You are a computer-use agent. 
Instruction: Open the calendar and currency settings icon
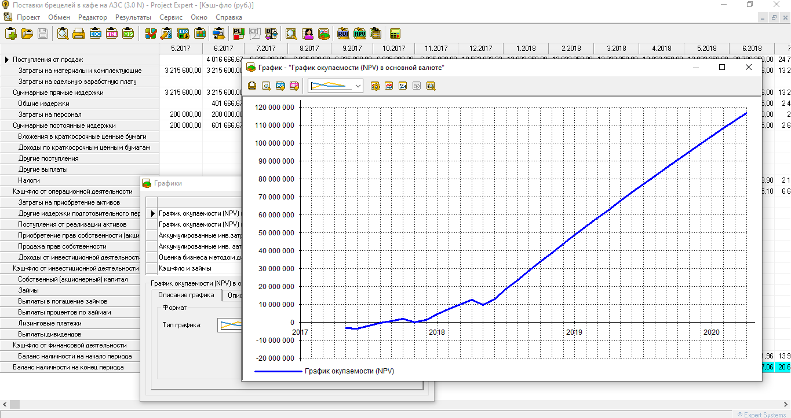184,33
